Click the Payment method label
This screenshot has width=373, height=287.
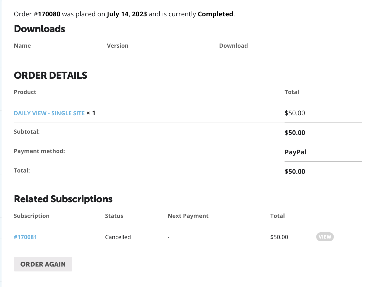39,151
